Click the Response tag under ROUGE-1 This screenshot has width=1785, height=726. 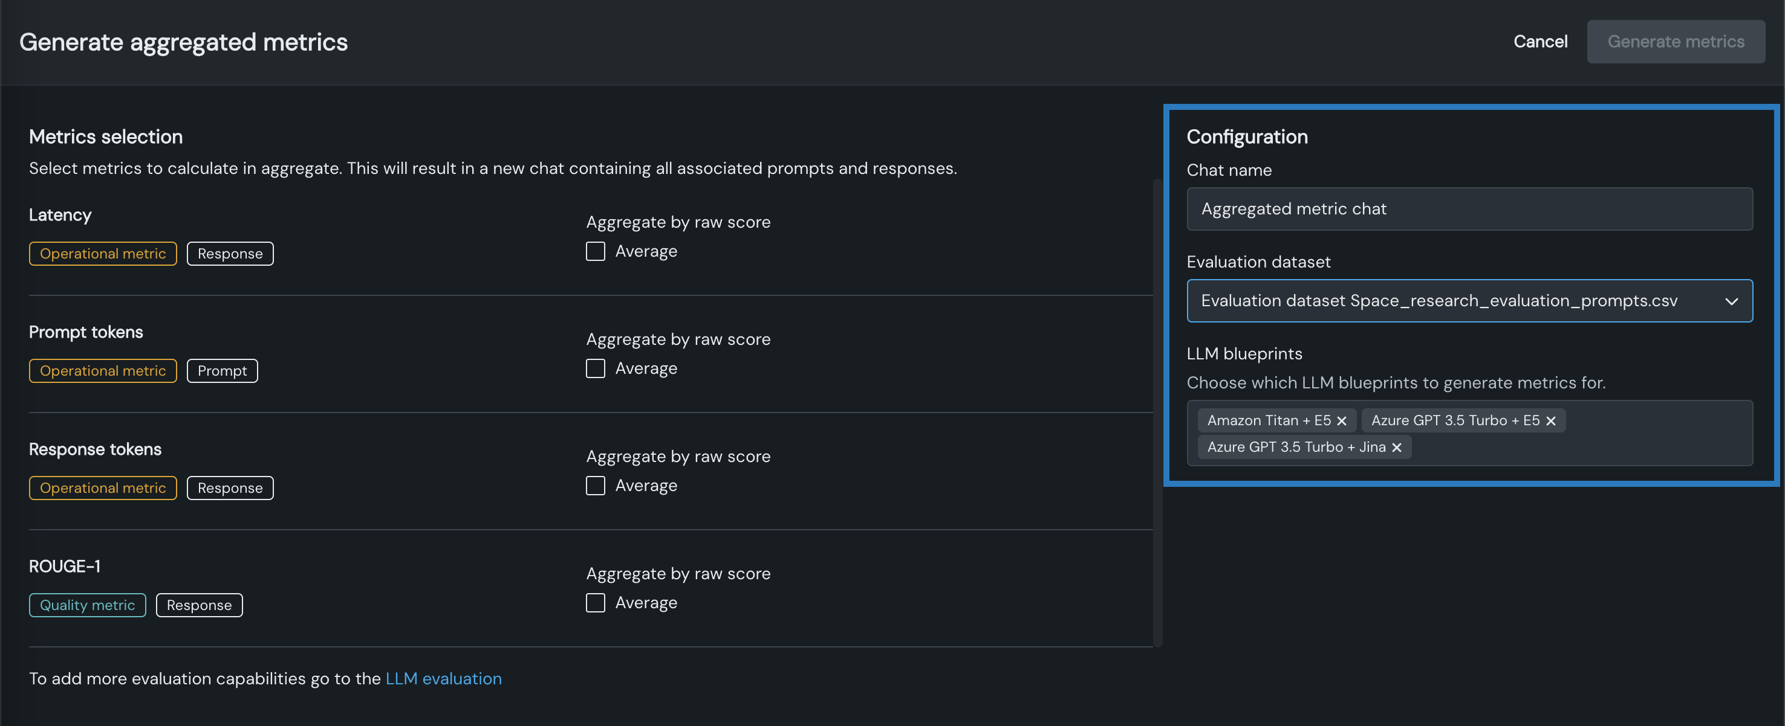(x=199, y=605)
